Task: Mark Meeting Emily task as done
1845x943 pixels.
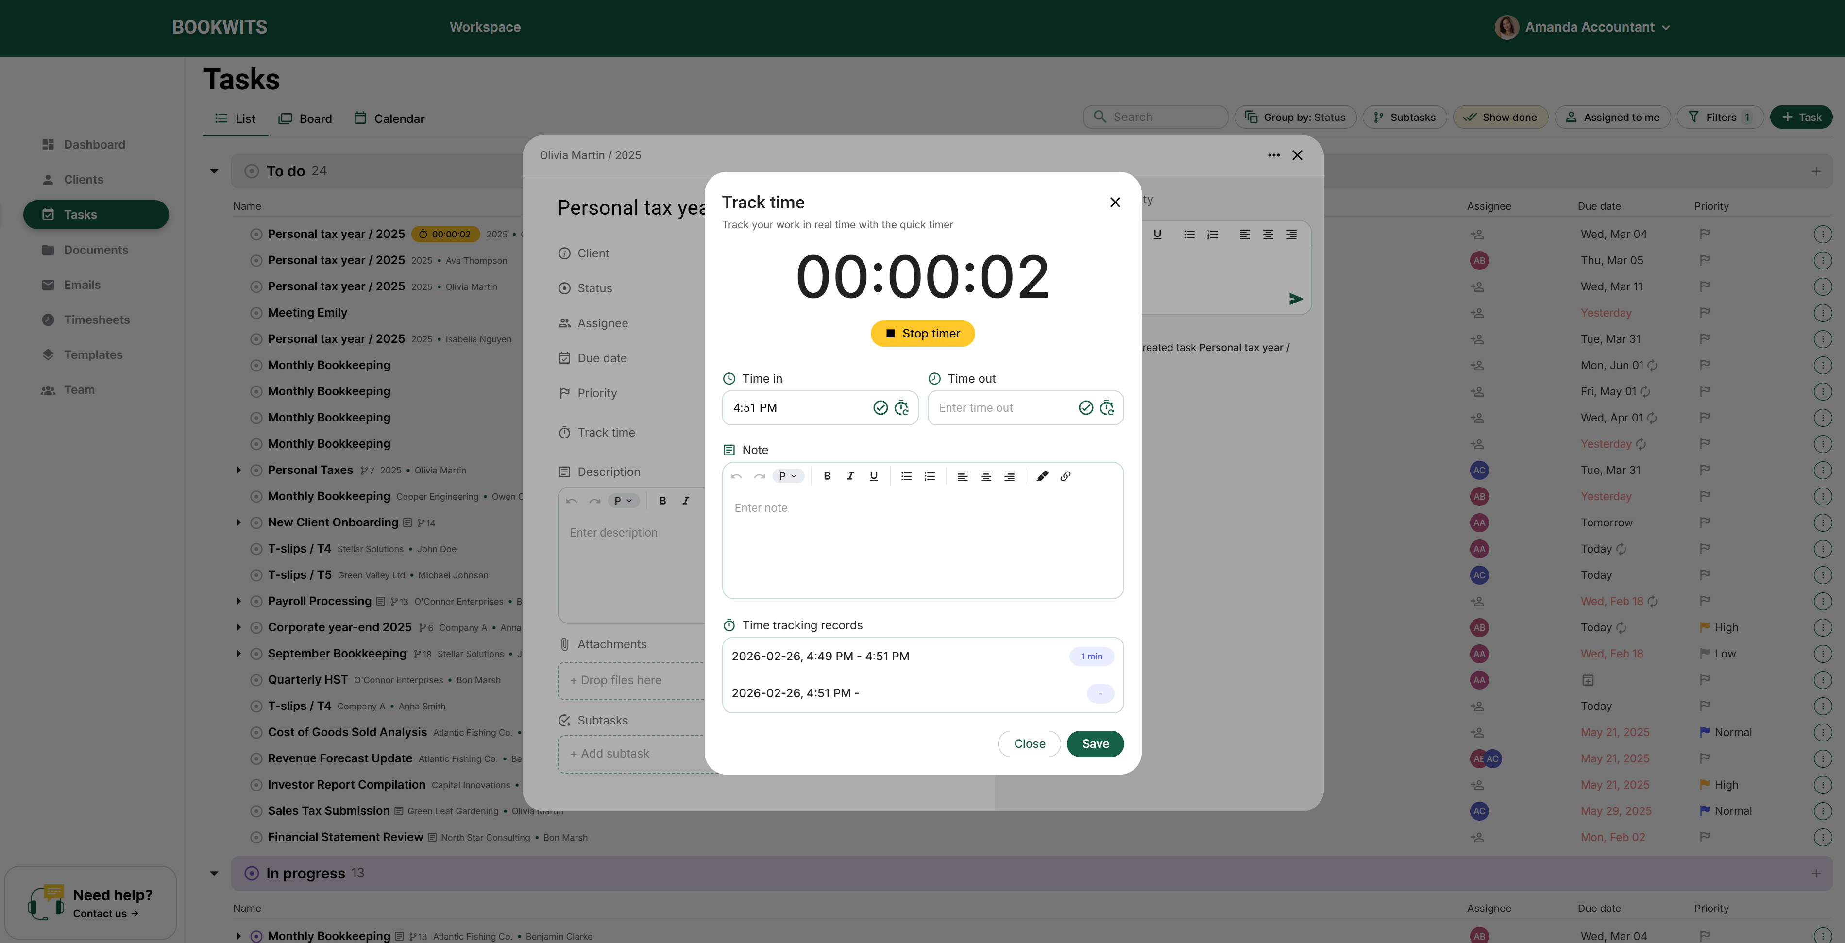Action: (x=255, y=313)
